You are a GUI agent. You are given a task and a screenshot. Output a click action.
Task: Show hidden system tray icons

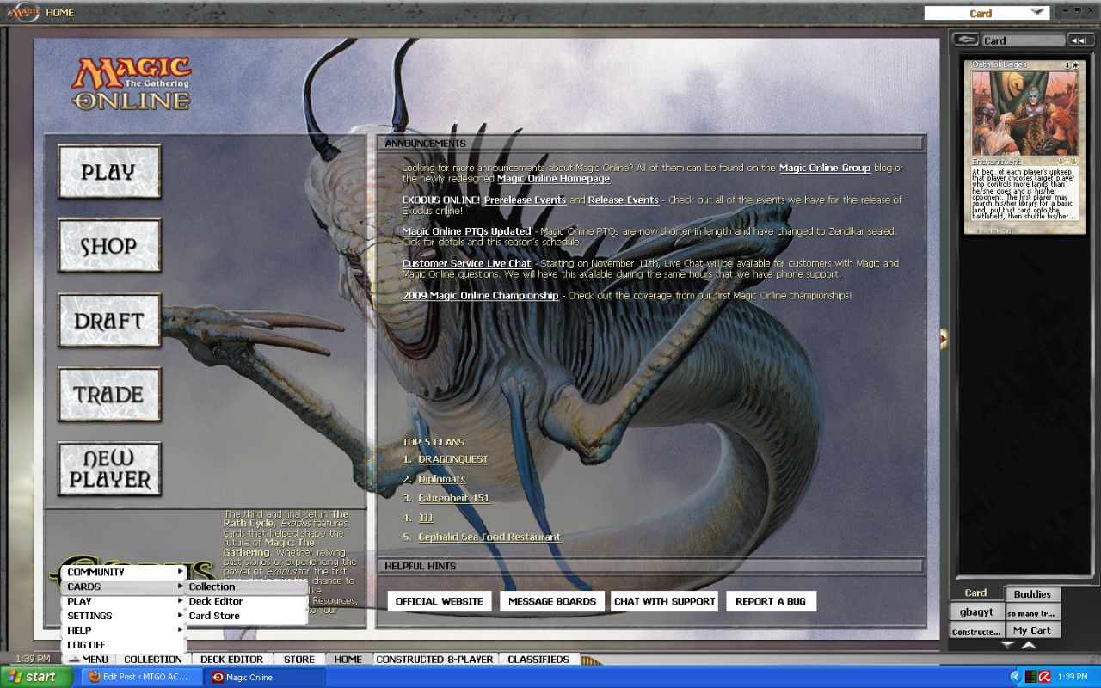pyautogui.click(x=1015, y=677)
